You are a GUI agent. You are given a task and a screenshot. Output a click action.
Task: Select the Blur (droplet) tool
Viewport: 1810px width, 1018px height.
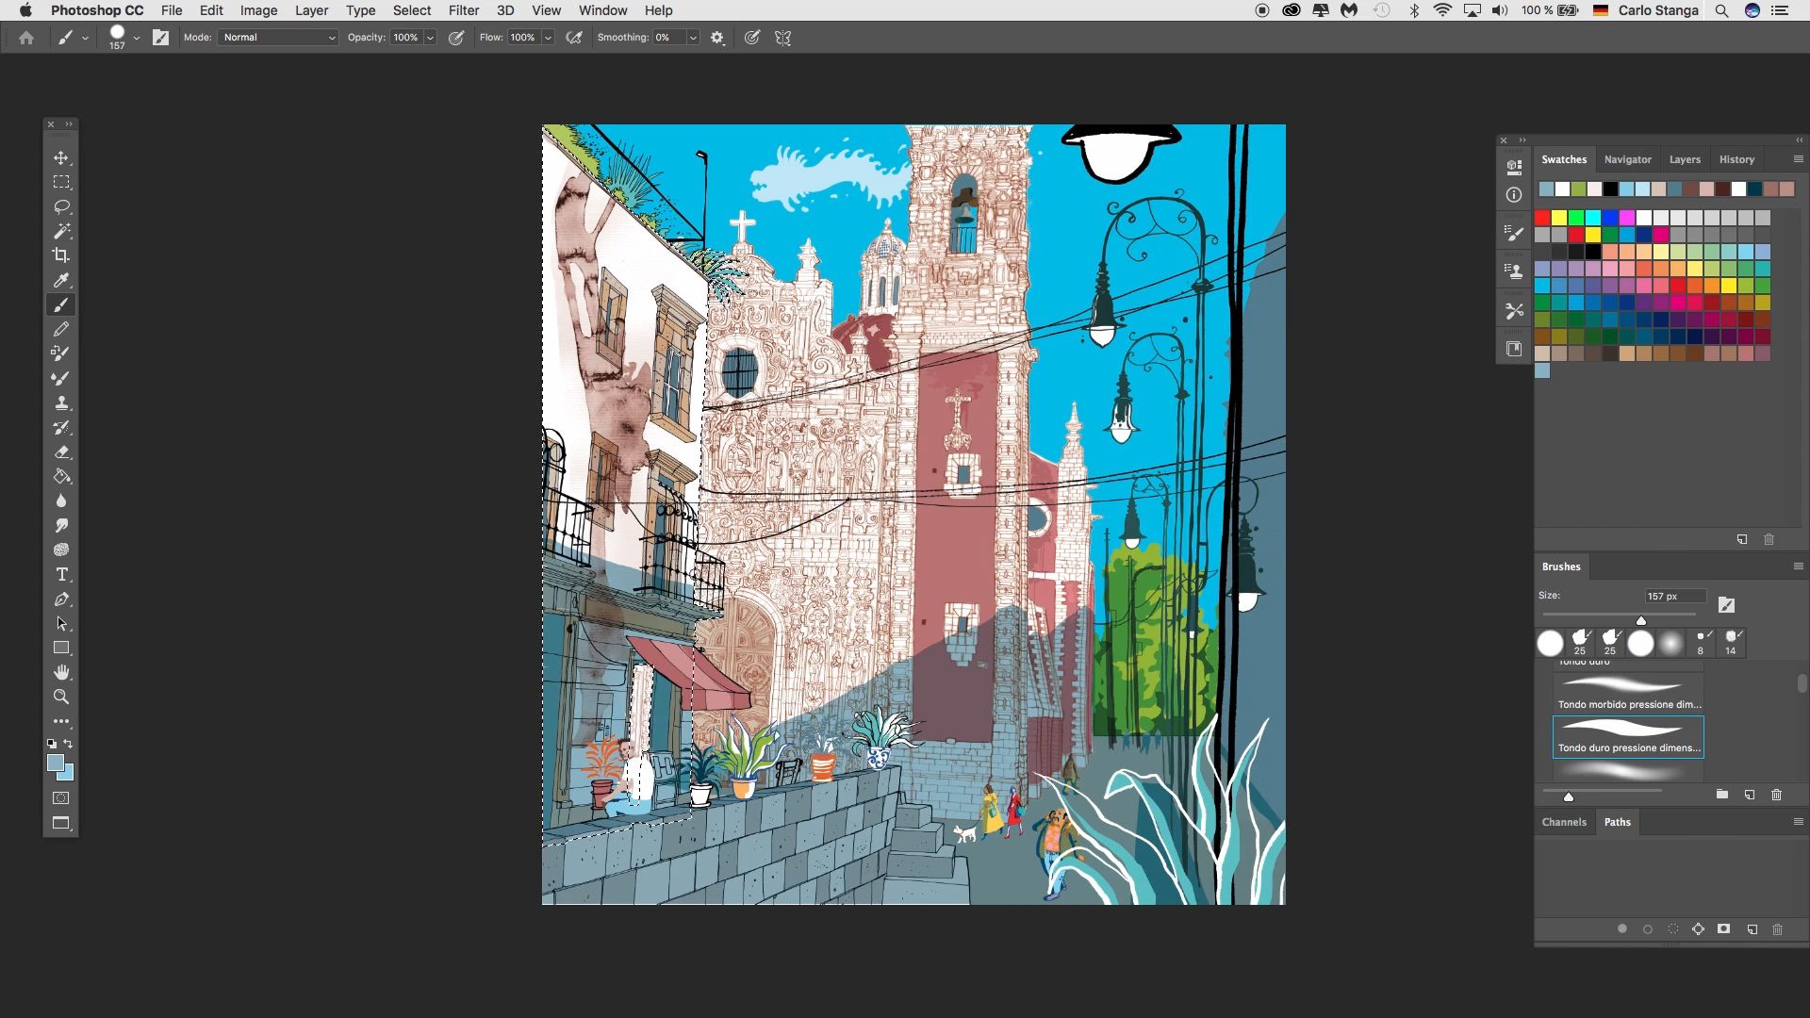(x=61, y=501)
